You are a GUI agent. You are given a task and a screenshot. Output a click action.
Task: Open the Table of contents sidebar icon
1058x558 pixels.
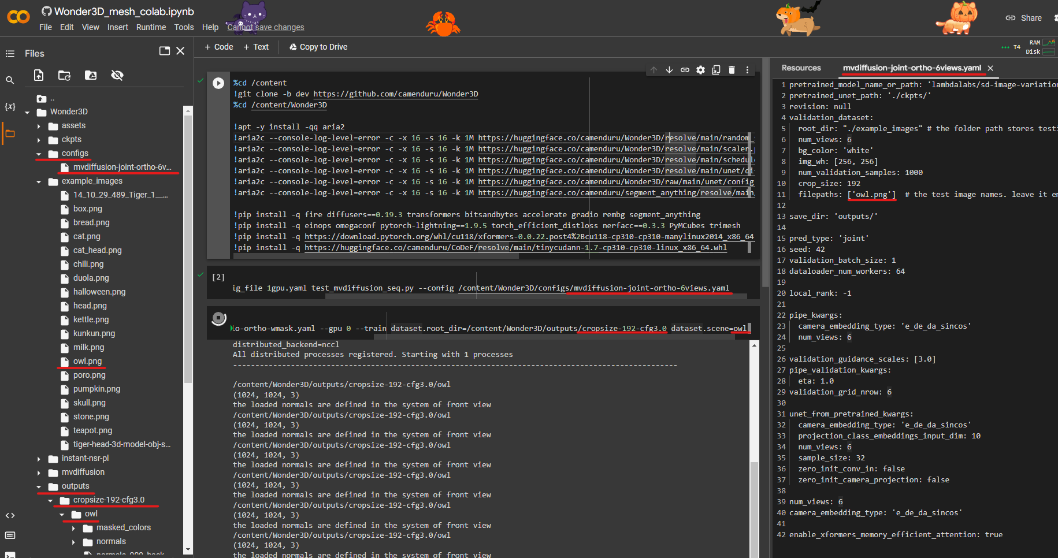click(10, 54)
